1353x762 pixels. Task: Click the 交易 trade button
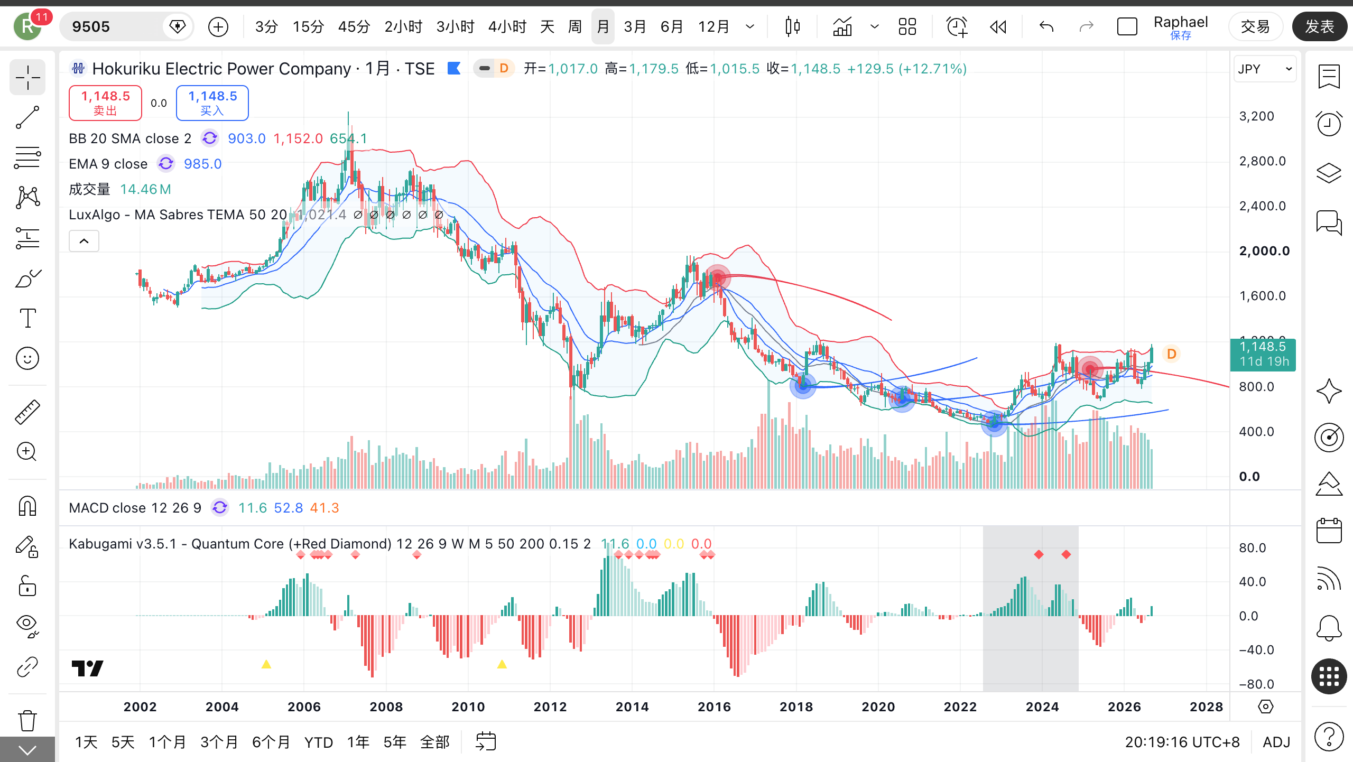pyautogui.click(x=1255, y=26)
